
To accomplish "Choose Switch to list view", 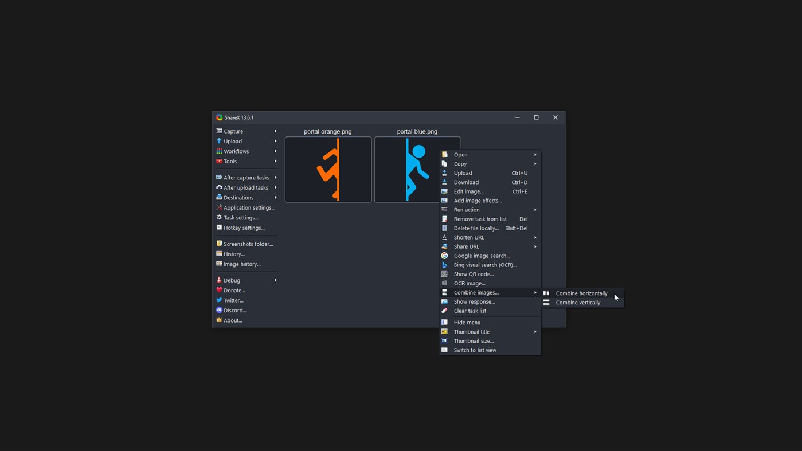I will click(475, 350).
